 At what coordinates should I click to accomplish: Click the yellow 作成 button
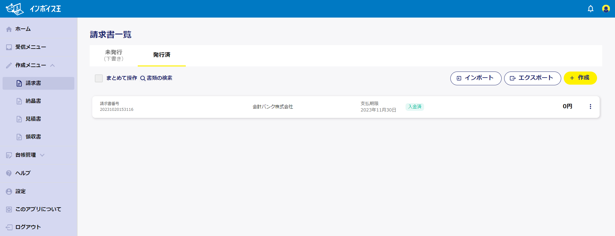point(580,78)
